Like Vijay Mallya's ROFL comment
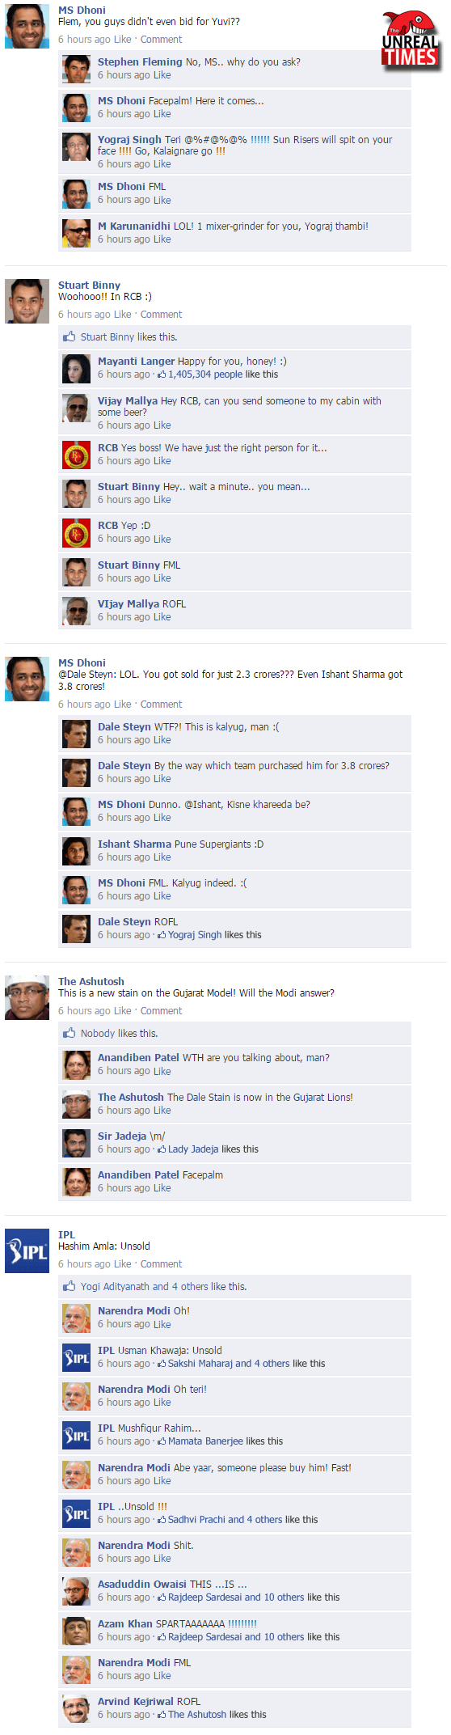The width and height of the screenshot is (451, 1735). pyautogui.click(x=162, y=617)
